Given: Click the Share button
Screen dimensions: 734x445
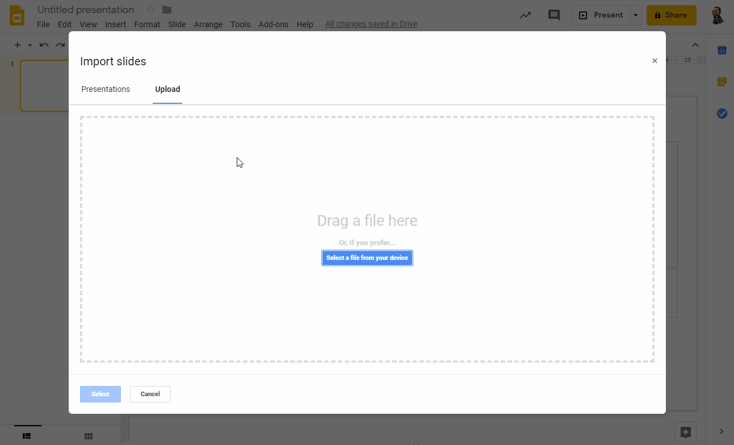Looking at the screenshot, I should click(671, 15).
